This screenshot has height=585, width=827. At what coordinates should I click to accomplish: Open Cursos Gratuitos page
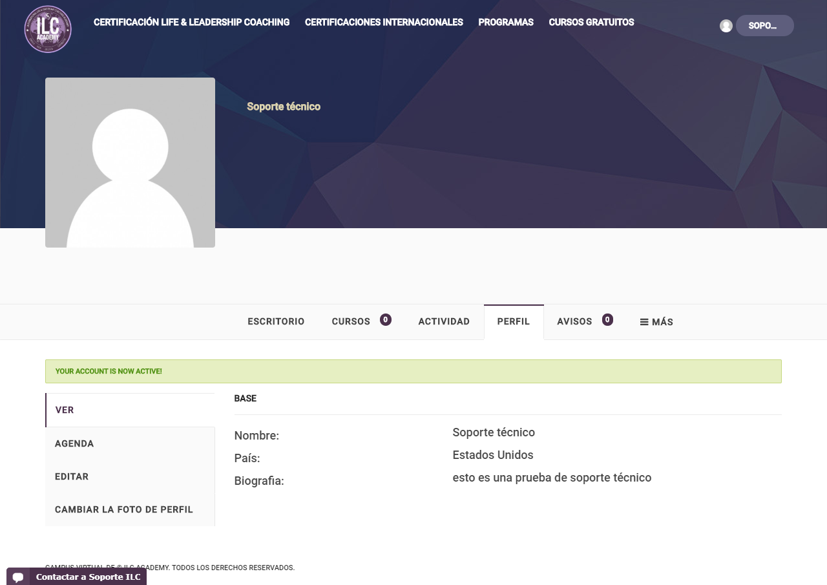point(591,23)
